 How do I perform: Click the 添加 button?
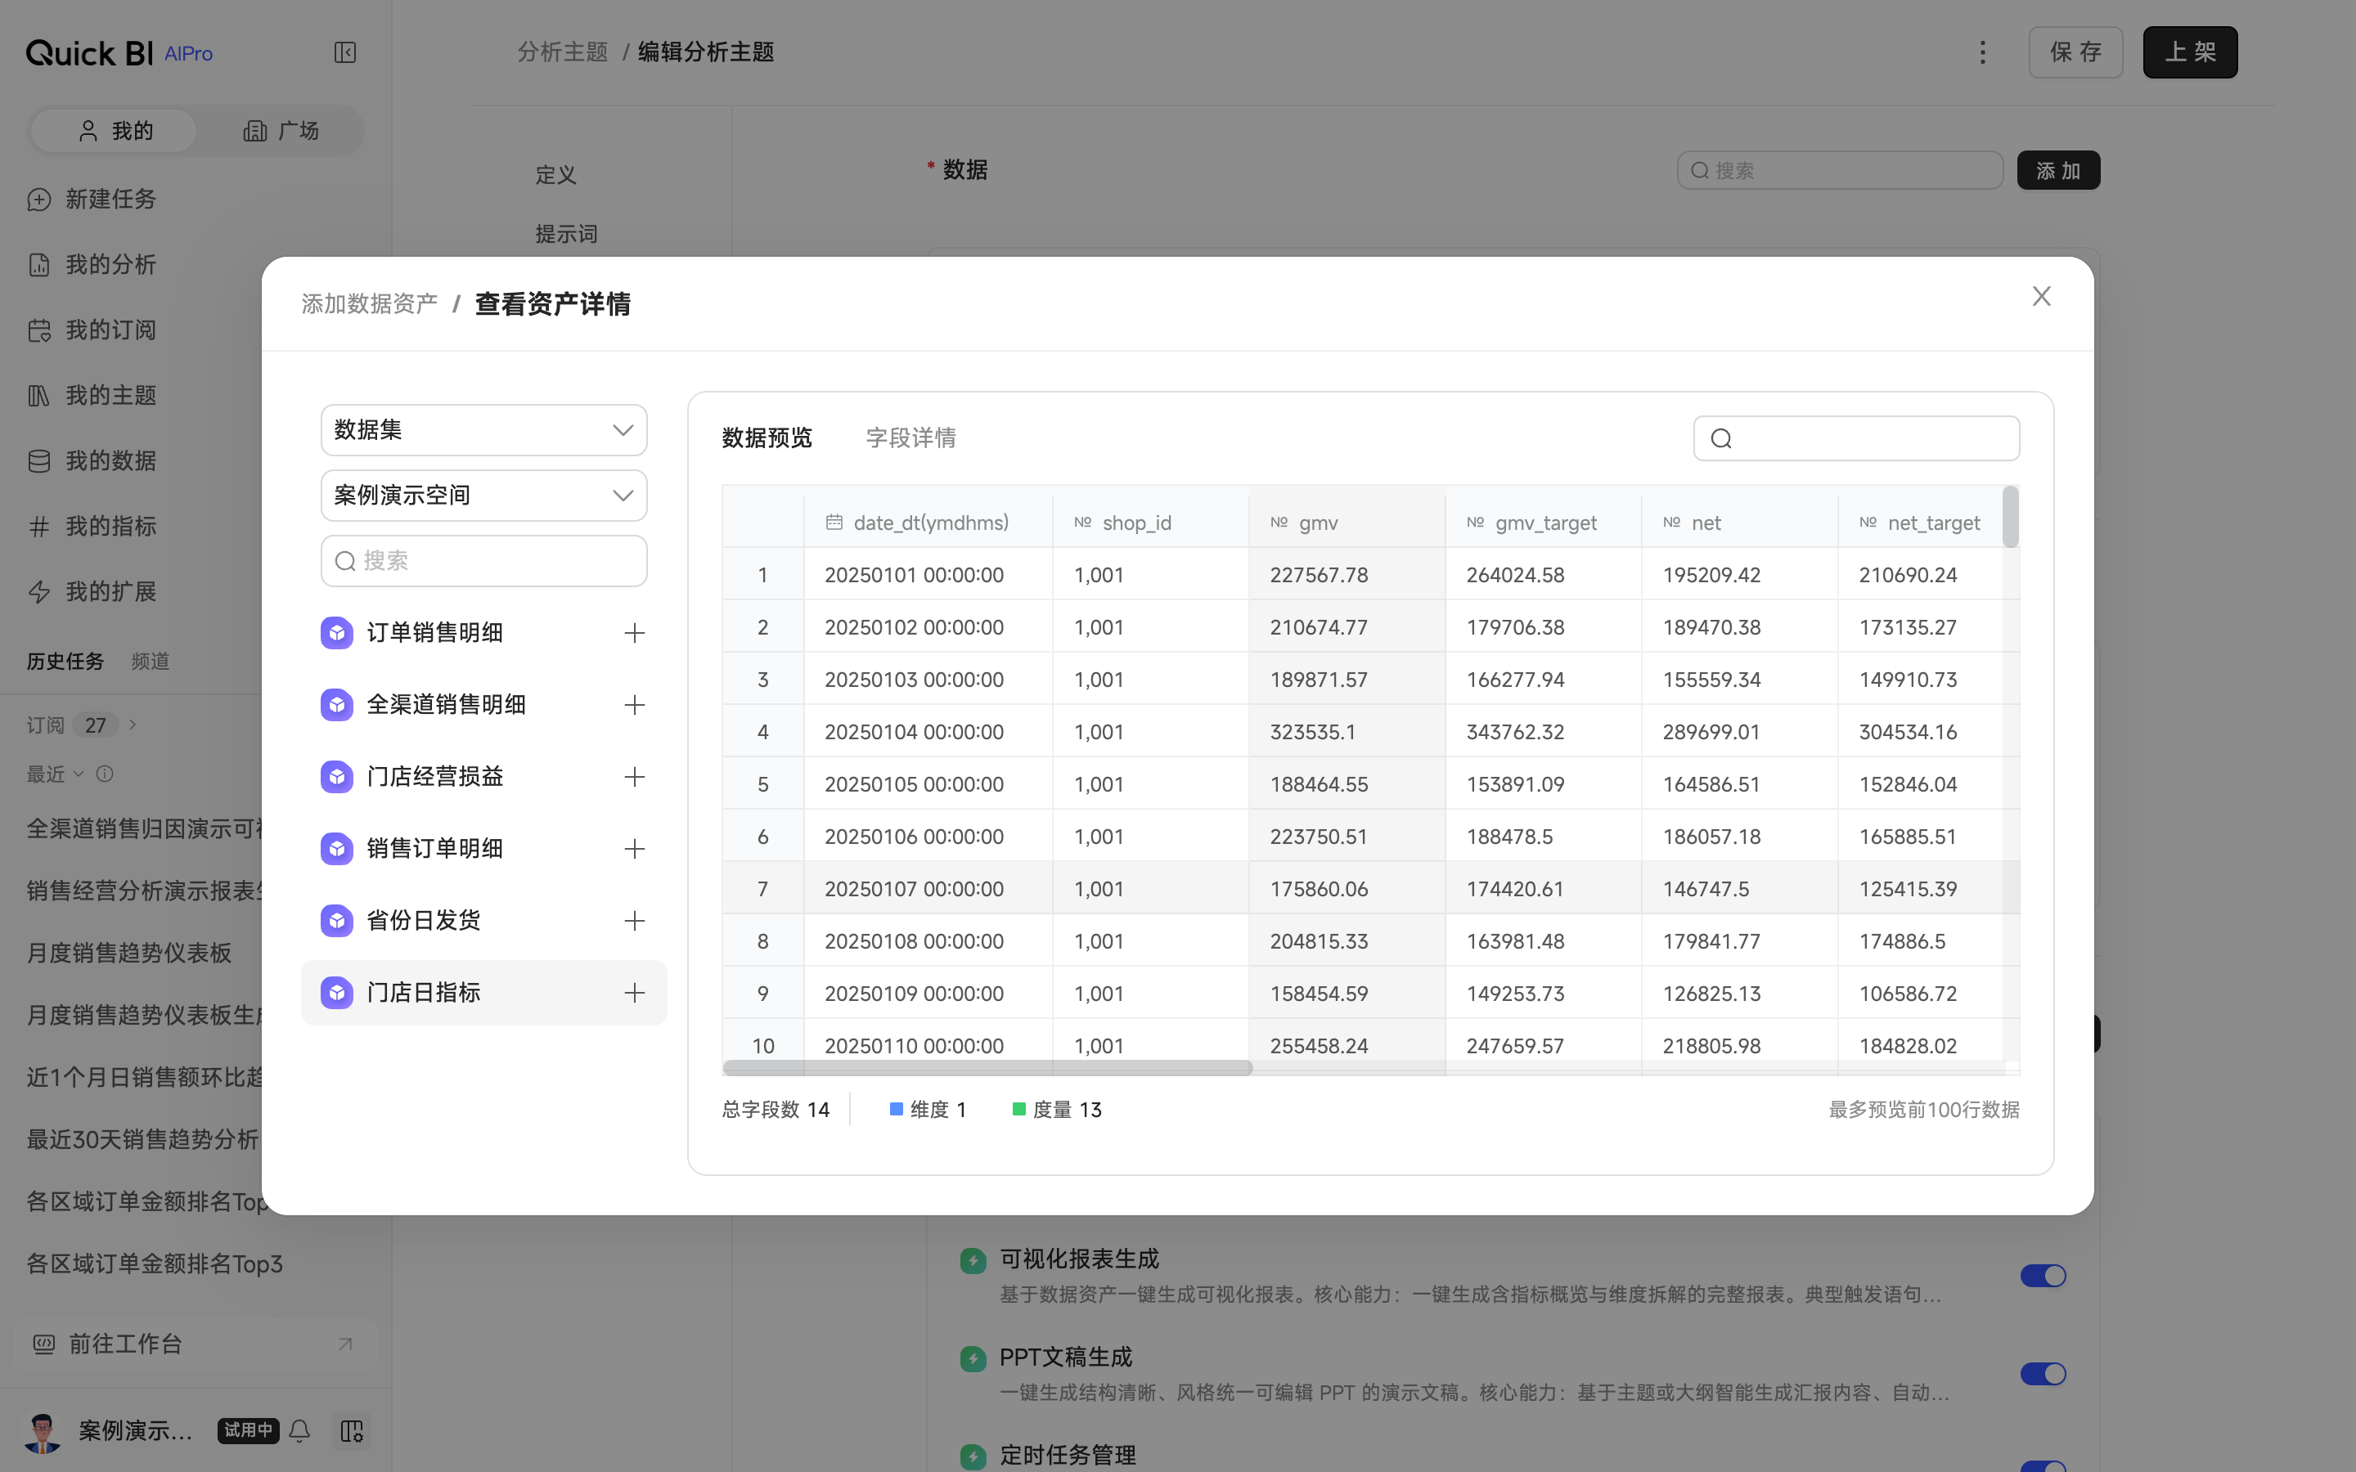coord(2058,170)
